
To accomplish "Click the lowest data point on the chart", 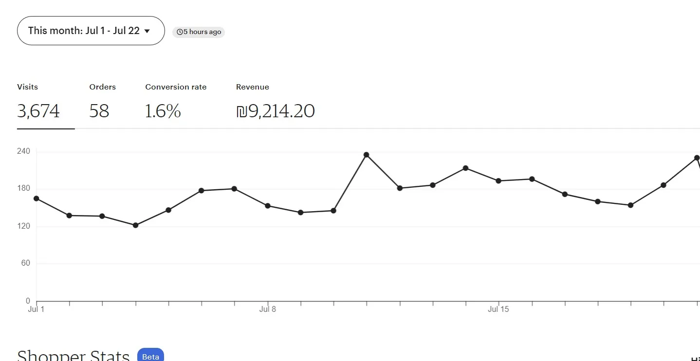I will point(135,225).
